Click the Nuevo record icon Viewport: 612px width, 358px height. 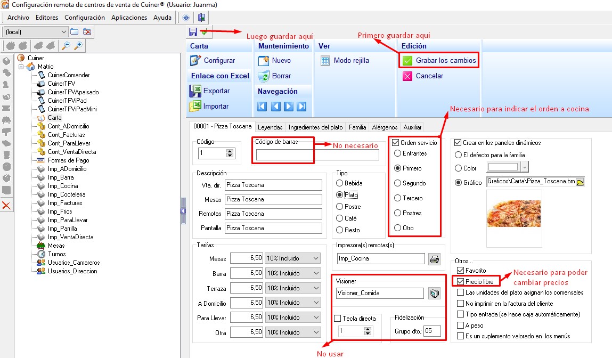pyautogui.click(x=264, y=61)
